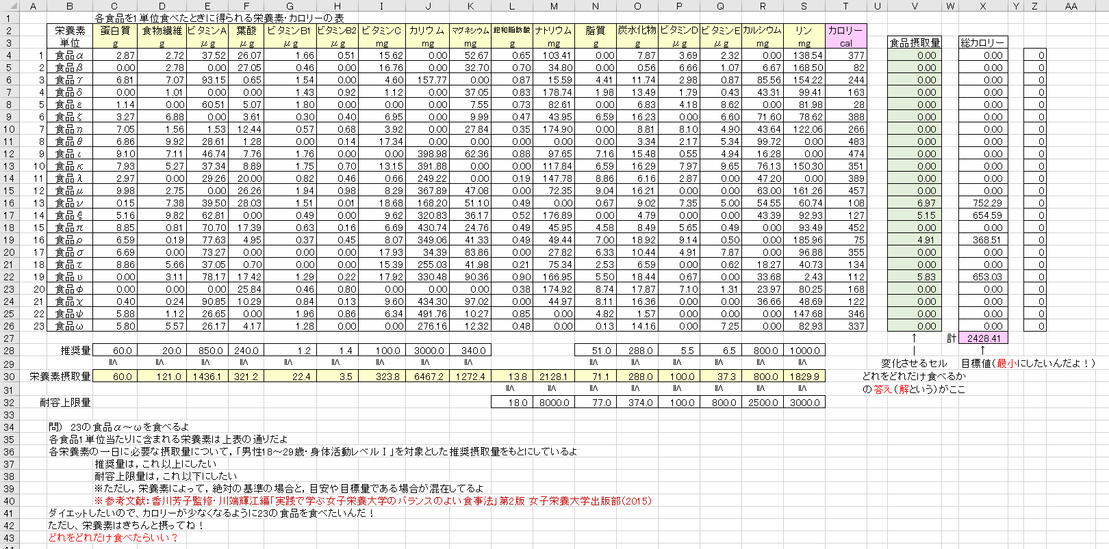Select the cell showing 368.51
This screenshot has width=1109, height=549.
tap(983, 240)
